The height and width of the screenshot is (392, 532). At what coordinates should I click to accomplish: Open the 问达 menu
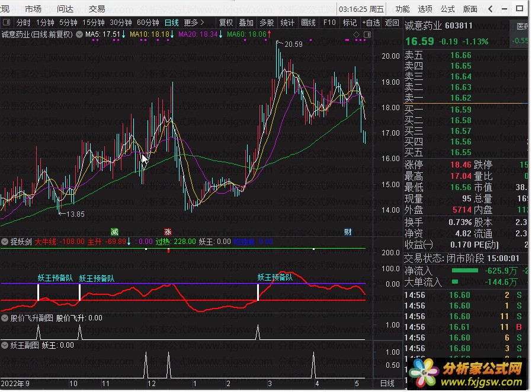(65, 9)
